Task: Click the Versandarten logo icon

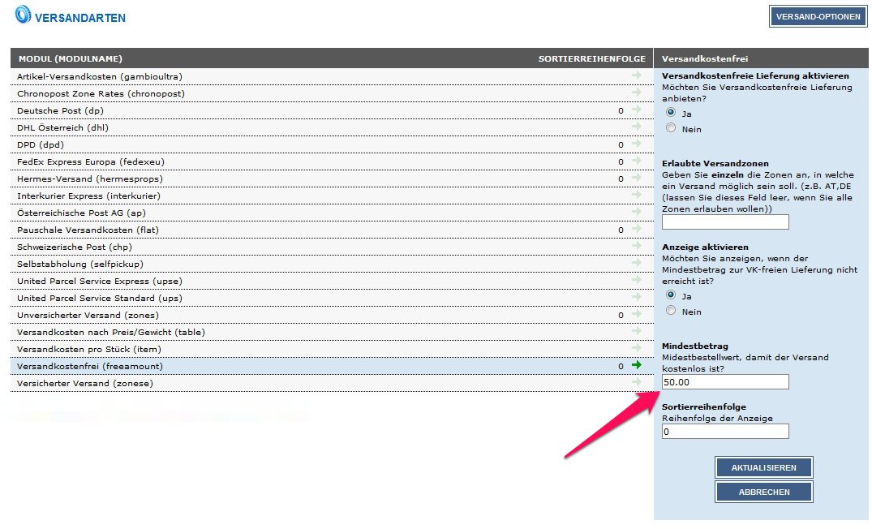Action: pos(23,15)
